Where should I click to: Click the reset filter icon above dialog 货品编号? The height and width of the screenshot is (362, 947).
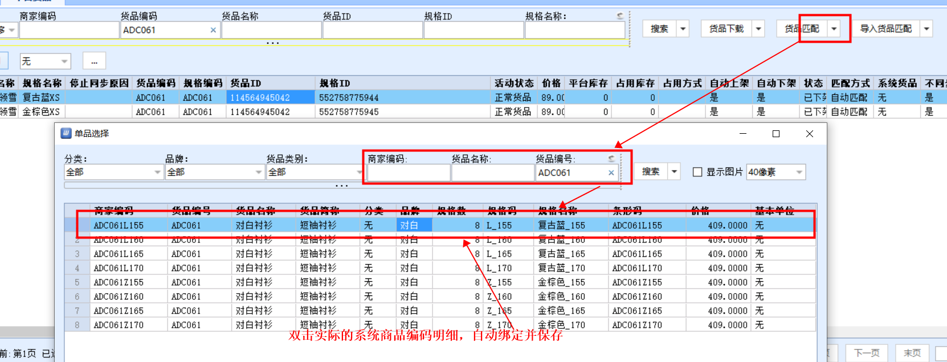click(611, 159)
